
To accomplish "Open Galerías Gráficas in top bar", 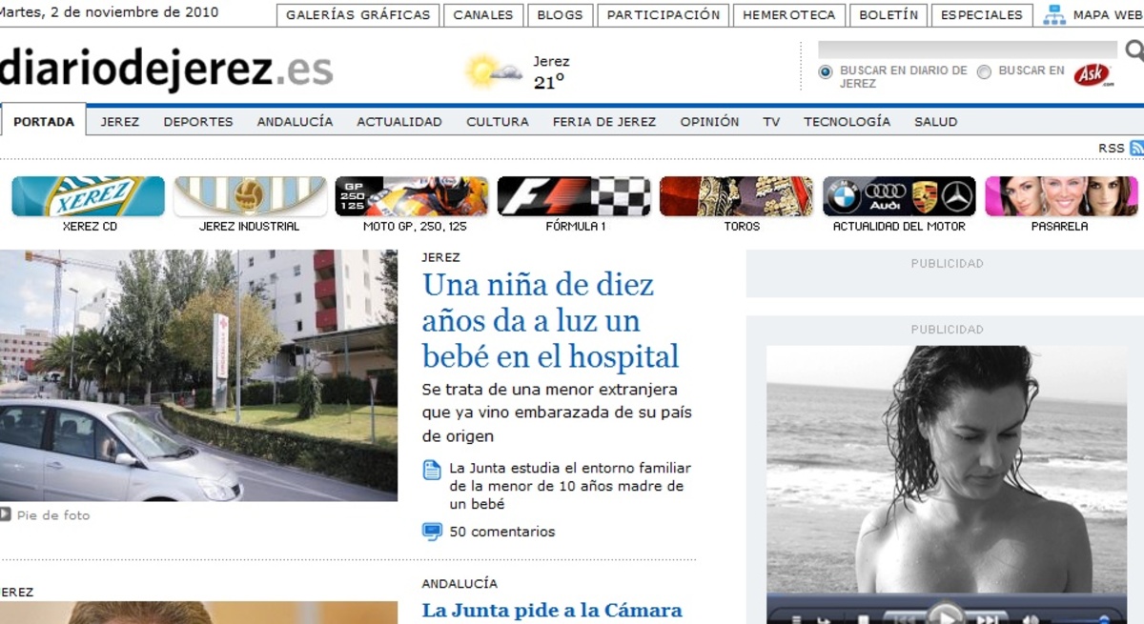I will pyautogui.click(x=358, y=14).
